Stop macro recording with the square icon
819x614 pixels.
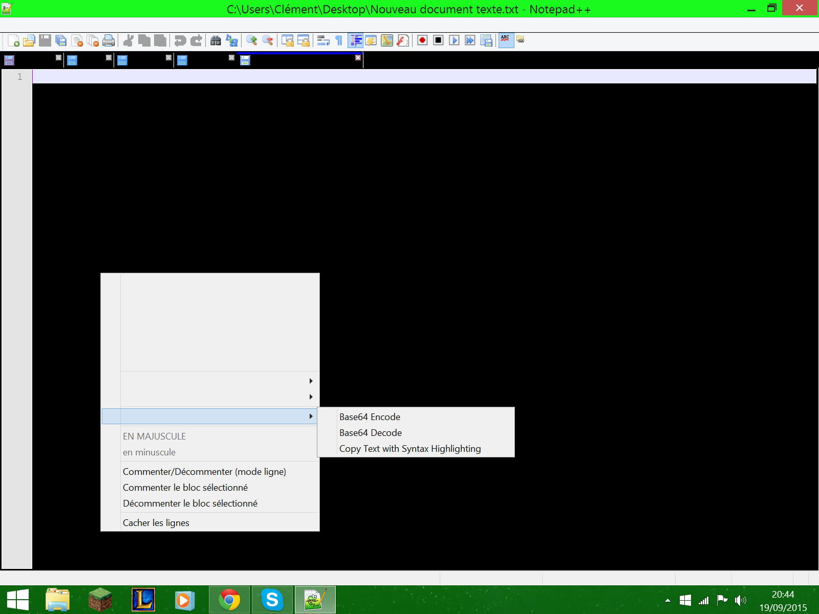[x=438, y=40]
